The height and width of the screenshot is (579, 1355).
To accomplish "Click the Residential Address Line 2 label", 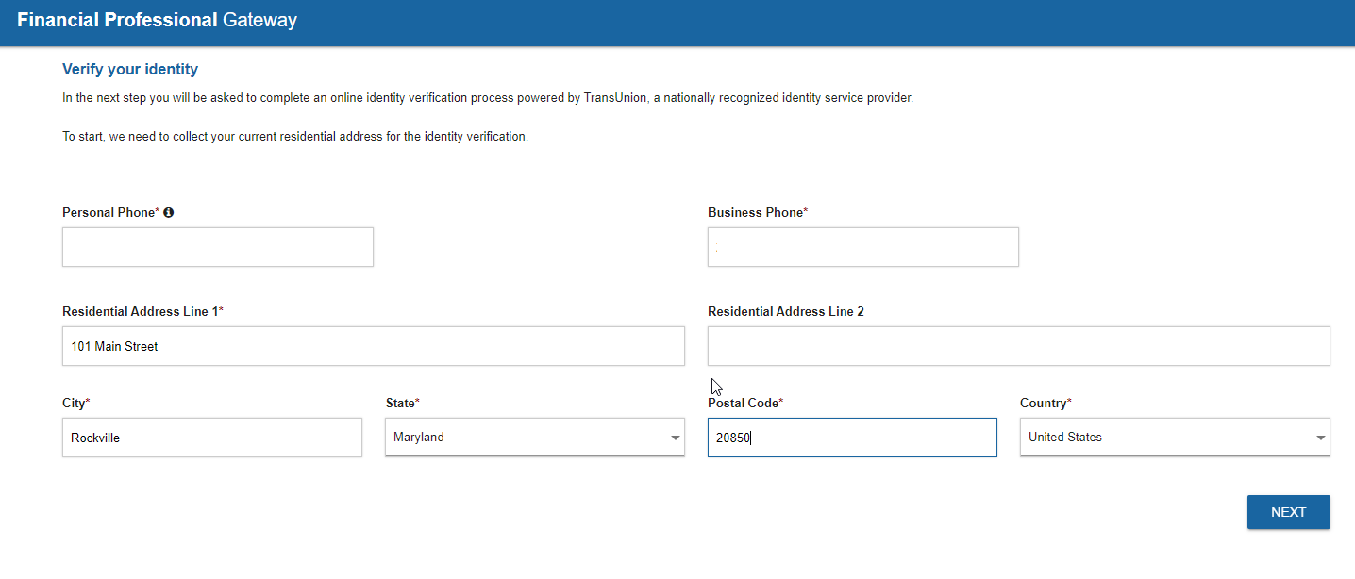I will point(785,312).
